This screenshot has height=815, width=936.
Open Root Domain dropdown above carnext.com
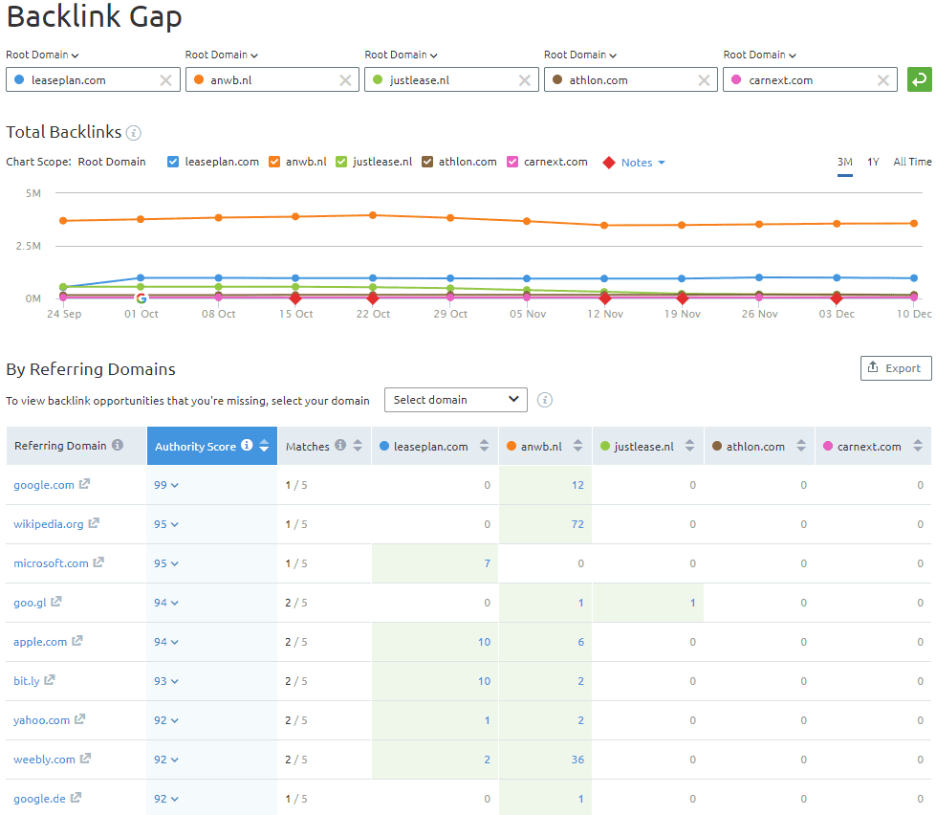pyautogui.click(x=760, y=55)
